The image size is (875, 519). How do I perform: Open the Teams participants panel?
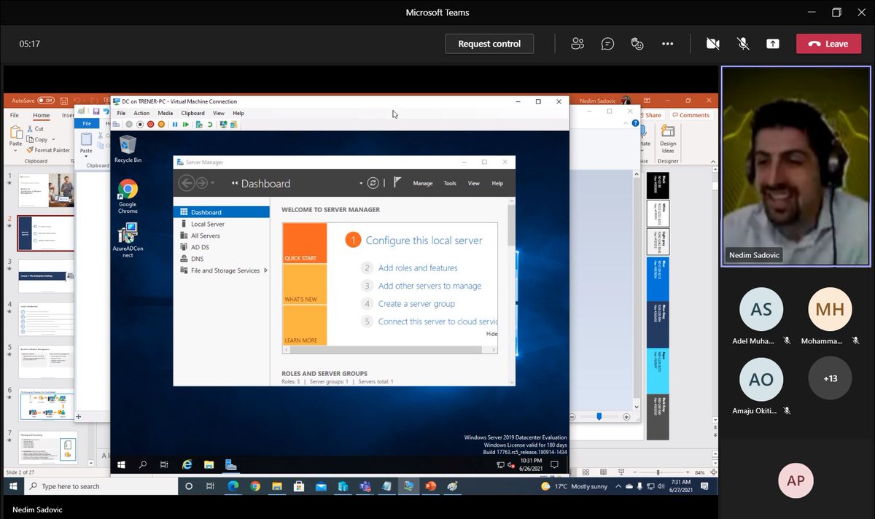pos(577,44)
